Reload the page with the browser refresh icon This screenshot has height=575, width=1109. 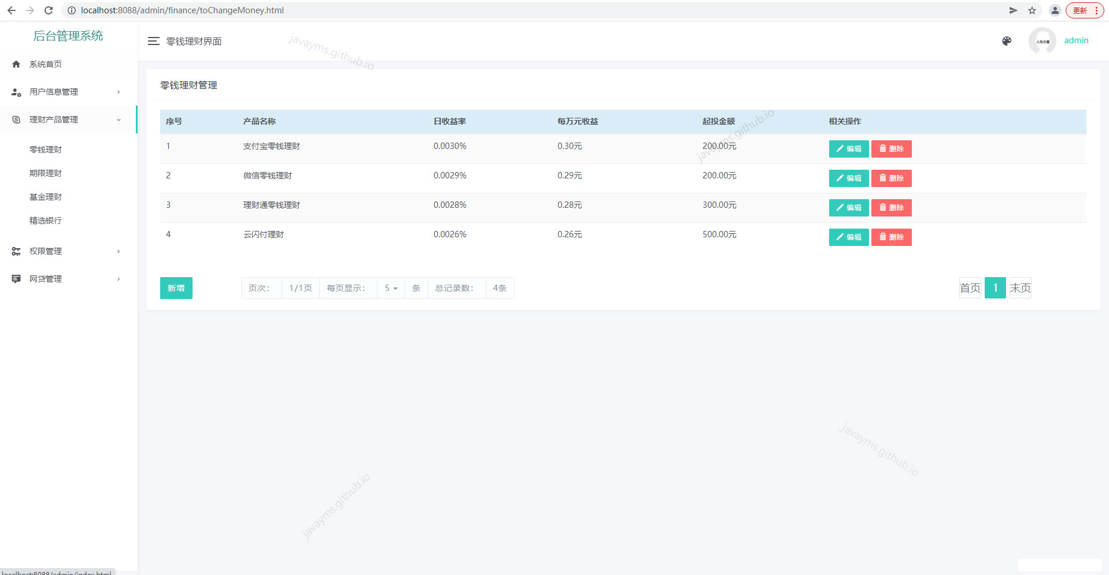click(x=49, y=10)
